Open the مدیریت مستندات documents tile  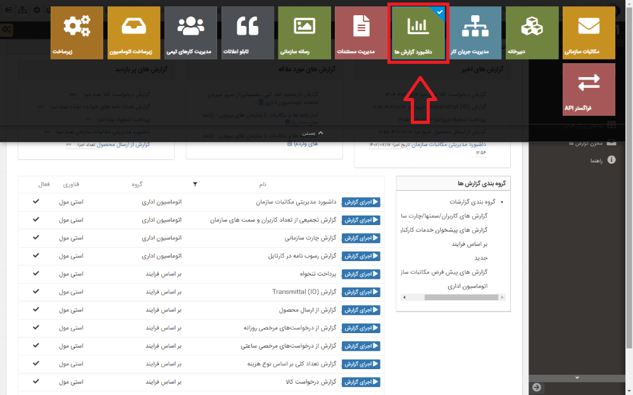[x=361, y=32]
